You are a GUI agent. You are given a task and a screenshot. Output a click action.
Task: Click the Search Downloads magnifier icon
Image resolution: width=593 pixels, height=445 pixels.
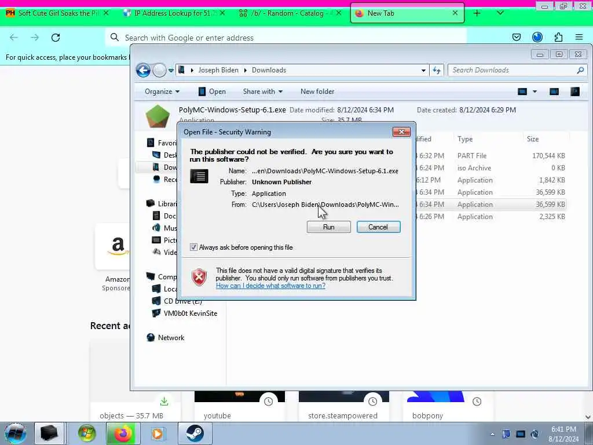pos(580,70)
